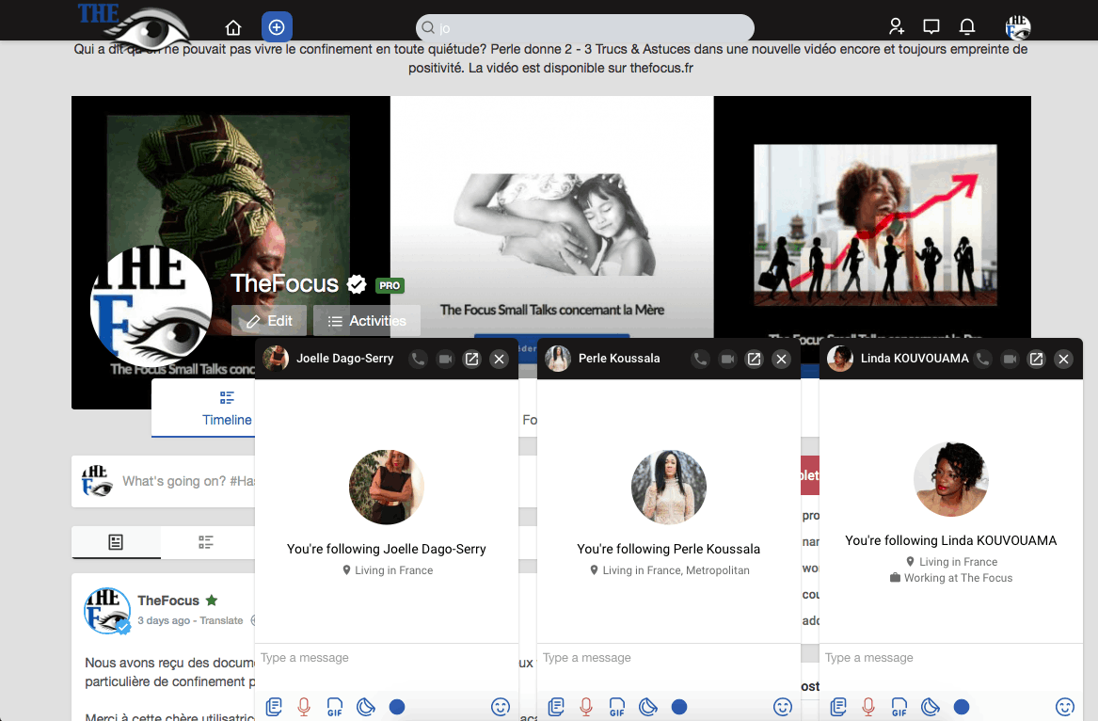The image size is (1098, 721).
Task: Pop out Linda KOUVOUAMA chat window
Action: [1037, 359]
